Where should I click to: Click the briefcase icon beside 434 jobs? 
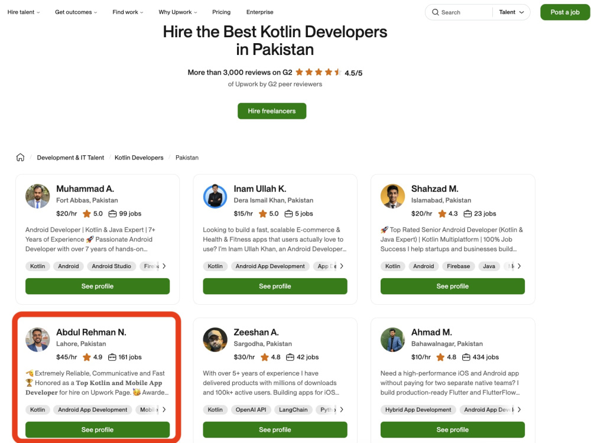point(466,357)
